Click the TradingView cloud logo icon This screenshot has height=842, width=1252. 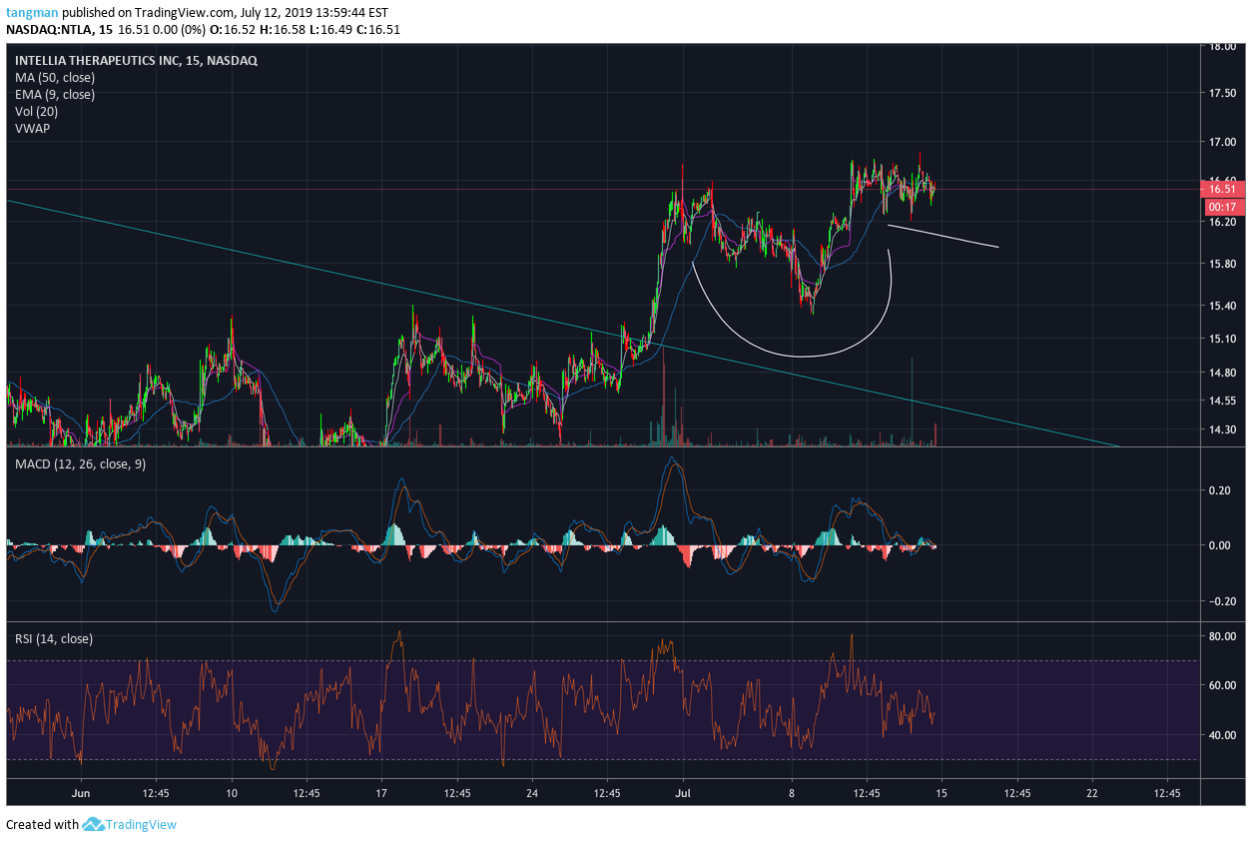93,824
